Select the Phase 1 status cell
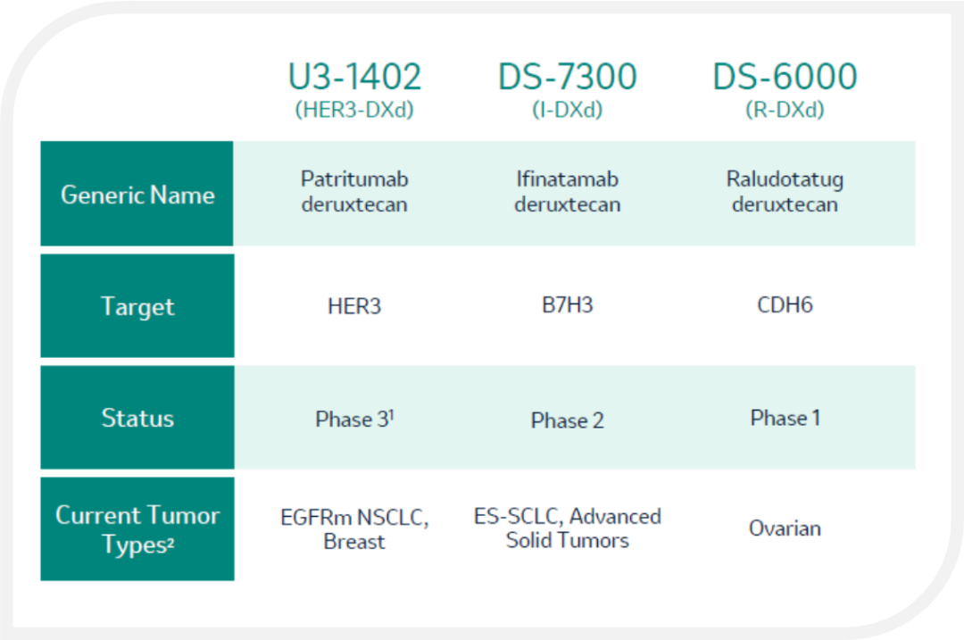 [785, 418]
